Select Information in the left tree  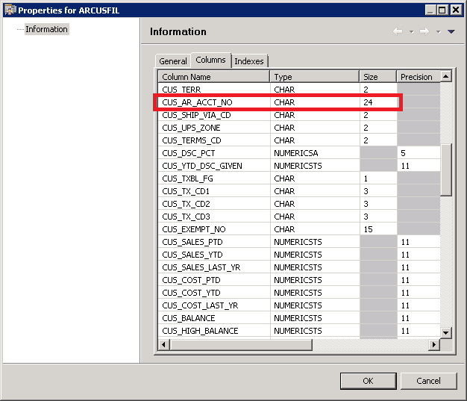pos(46,29)
